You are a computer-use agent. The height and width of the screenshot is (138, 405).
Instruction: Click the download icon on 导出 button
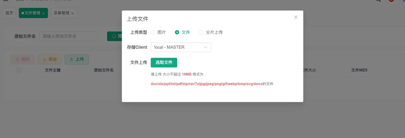[45, 59]
